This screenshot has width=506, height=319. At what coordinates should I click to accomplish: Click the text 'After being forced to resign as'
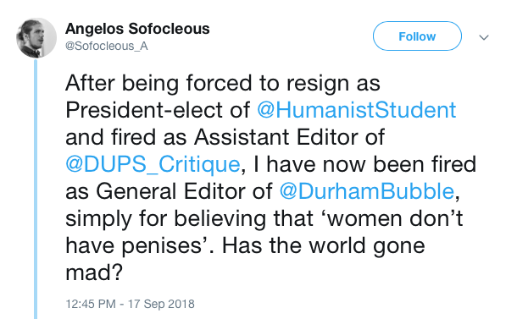pos(223,83)
